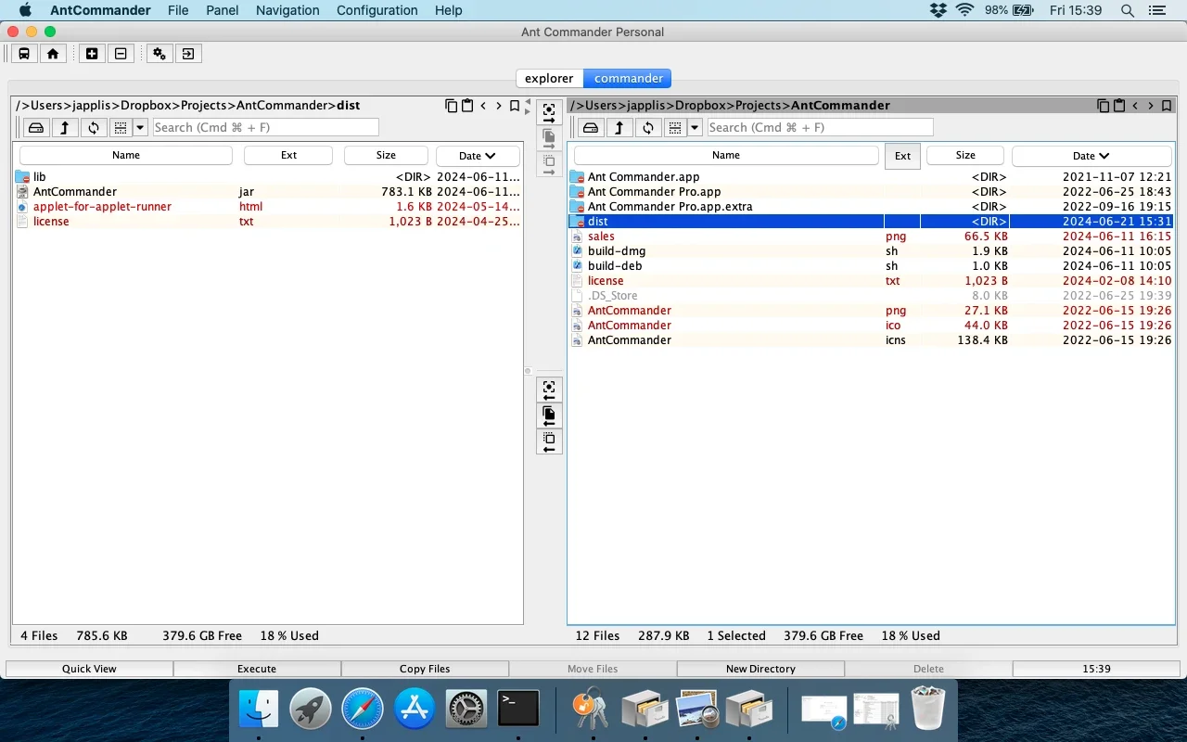Open drive list in left panel
The height and width of the screenshot is (742, 1187).
(36, 128)
